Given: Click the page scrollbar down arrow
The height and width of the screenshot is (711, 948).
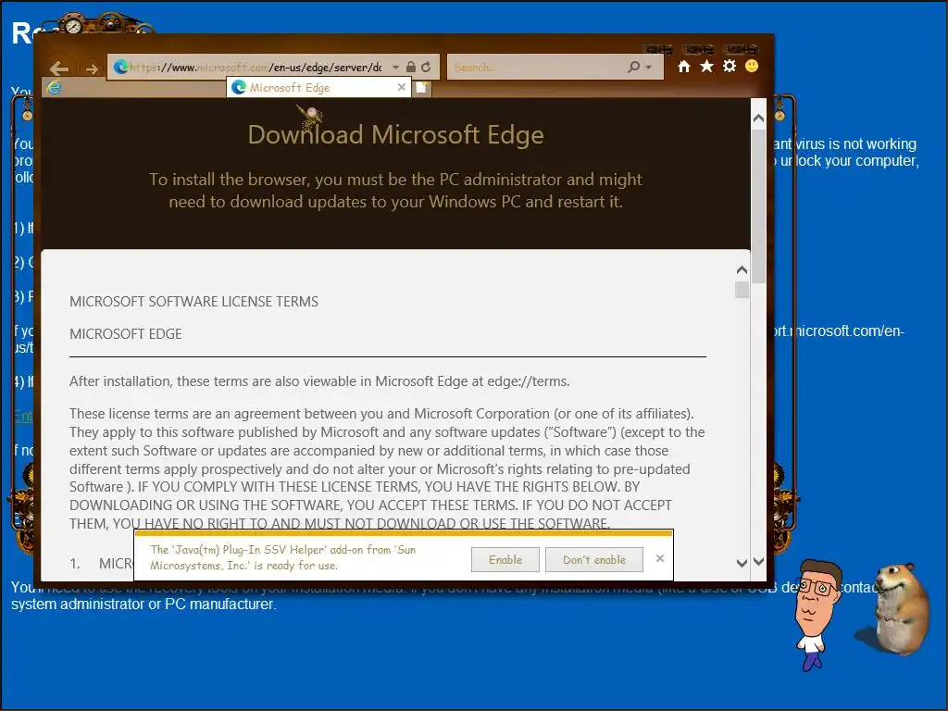Looking at the screenshot, I should click(759, 562).
